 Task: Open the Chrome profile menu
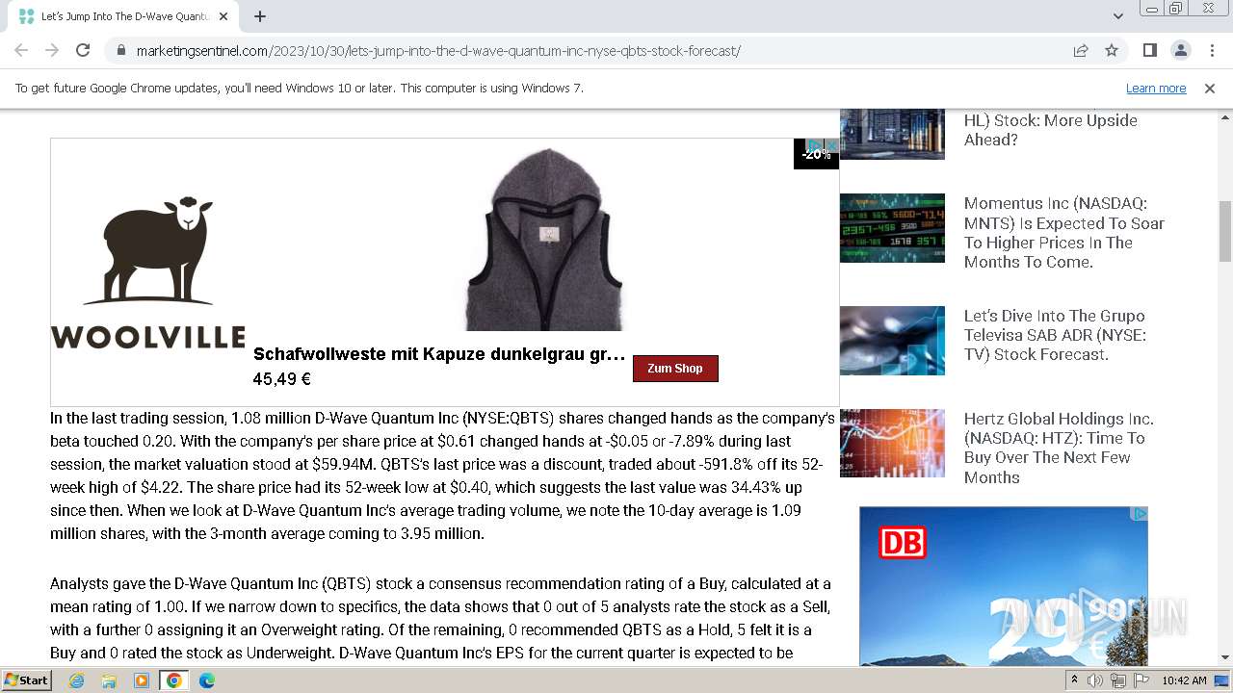pos(1180,50)
